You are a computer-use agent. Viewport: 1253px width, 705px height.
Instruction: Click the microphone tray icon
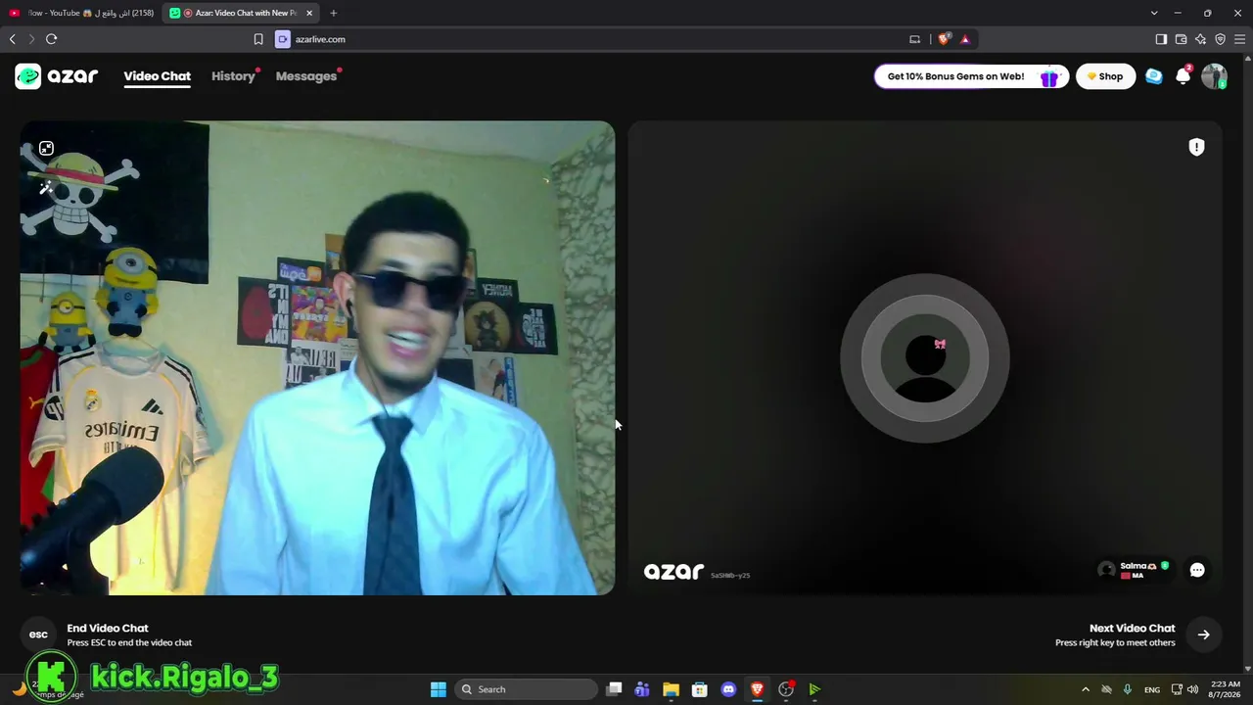[x=1128, y=689]
